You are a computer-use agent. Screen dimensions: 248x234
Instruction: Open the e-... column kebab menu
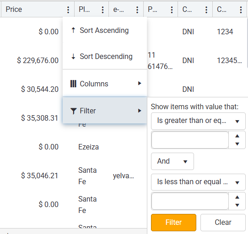click(137, 10)
